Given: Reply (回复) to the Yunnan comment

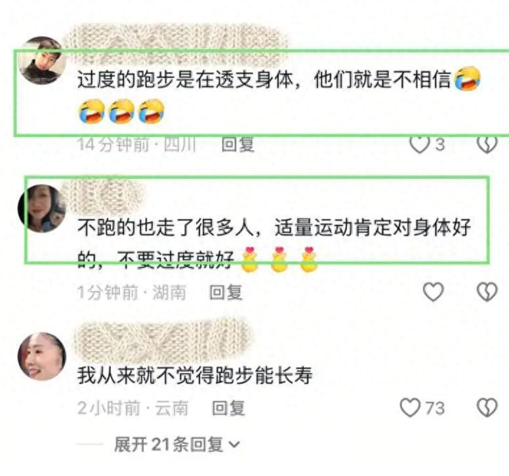Looking at the screenshot, I should [x=228, y=408].
